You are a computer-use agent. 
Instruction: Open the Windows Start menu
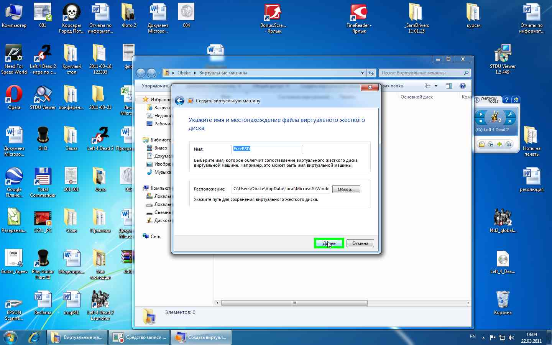click(10, 337)
